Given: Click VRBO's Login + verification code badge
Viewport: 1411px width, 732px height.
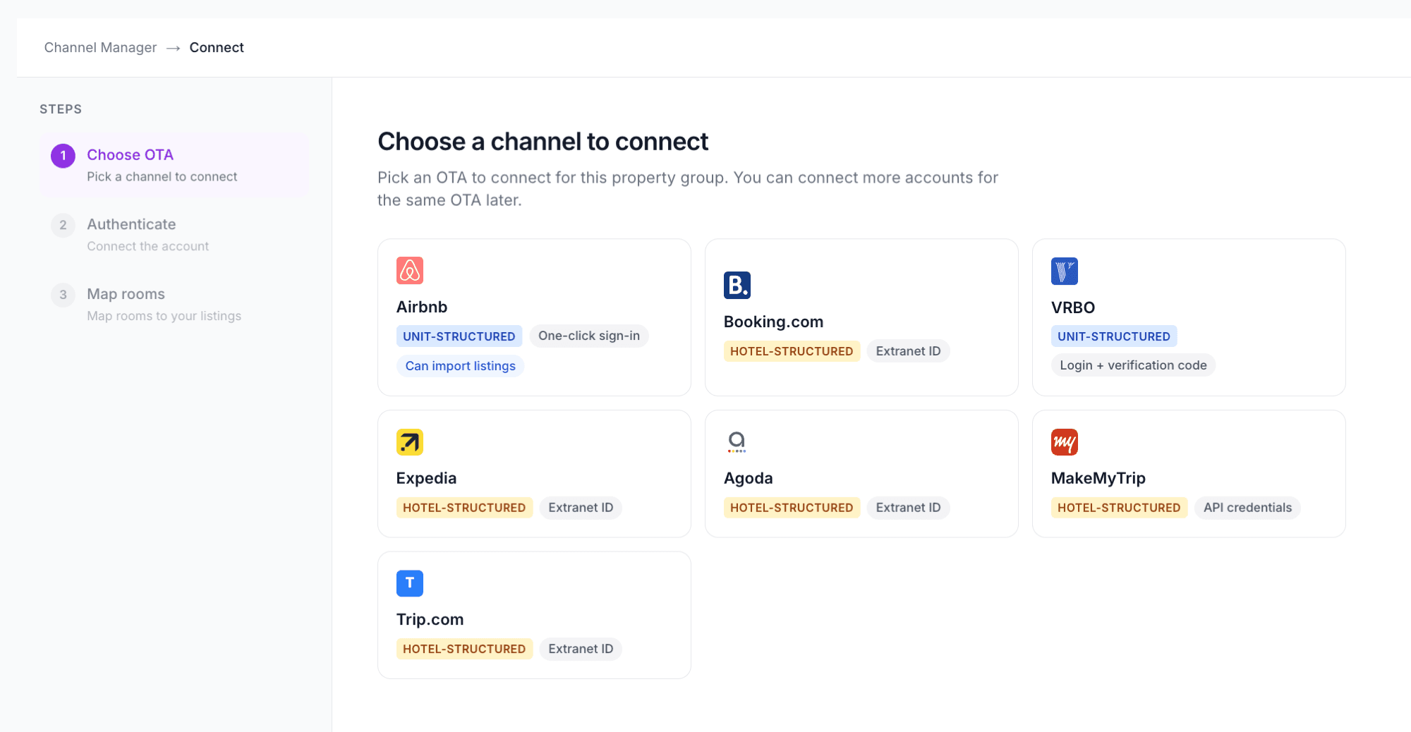Looking at the screenshot, I should coord(1133,365).
